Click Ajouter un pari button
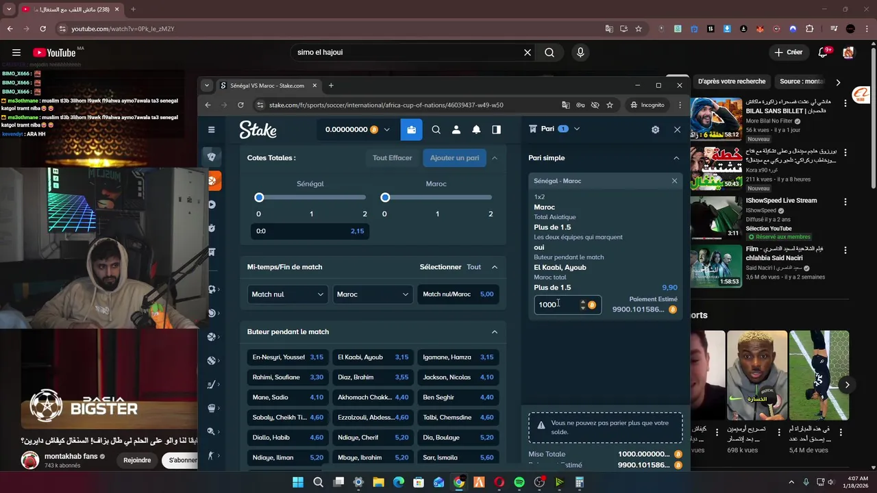This screenshot has width=877, height=493. (x=454, y=158)
